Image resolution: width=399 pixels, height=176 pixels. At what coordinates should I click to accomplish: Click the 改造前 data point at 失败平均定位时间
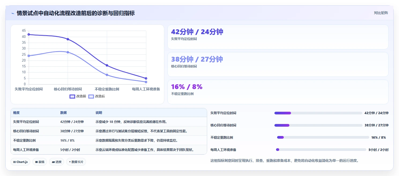click(29, 34)
